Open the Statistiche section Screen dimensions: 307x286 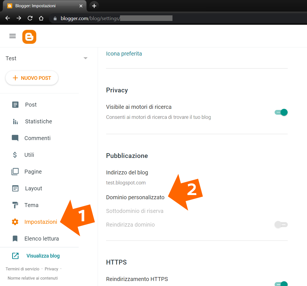(x=39, y=121)
